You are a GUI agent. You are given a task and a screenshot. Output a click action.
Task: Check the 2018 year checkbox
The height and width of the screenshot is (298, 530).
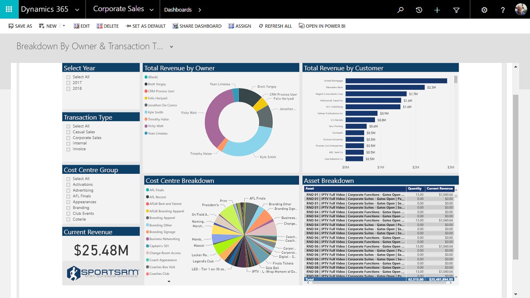click(68, 89)
